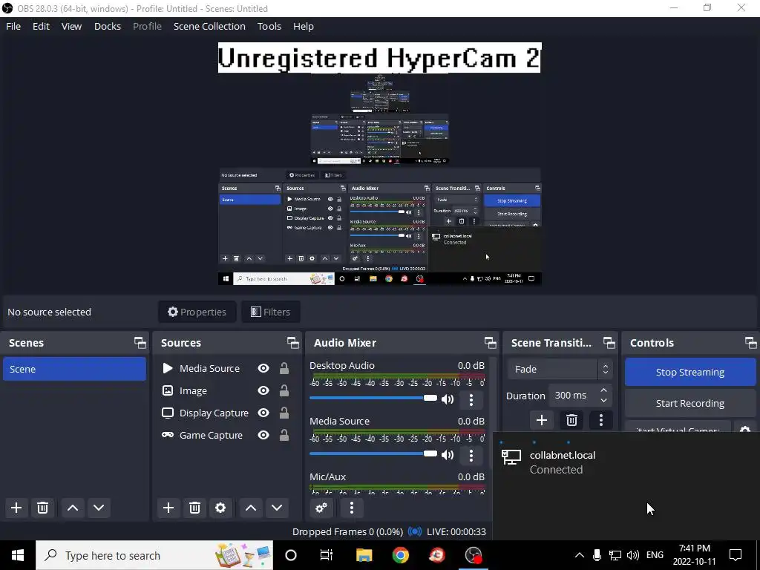Select the Display Capture source
Screen dimensions: 760x570
point(214,413)
